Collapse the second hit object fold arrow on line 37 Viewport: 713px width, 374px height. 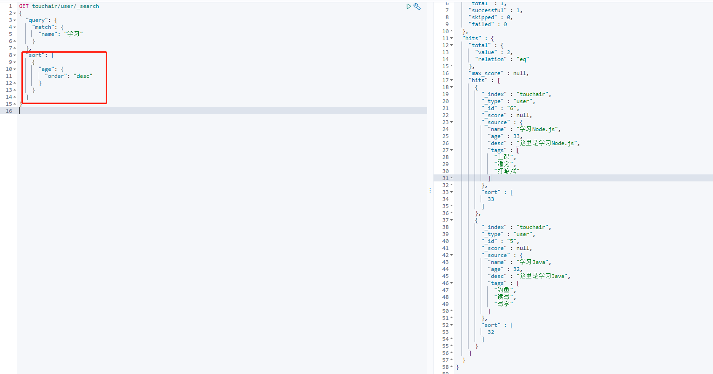(451, 220)
